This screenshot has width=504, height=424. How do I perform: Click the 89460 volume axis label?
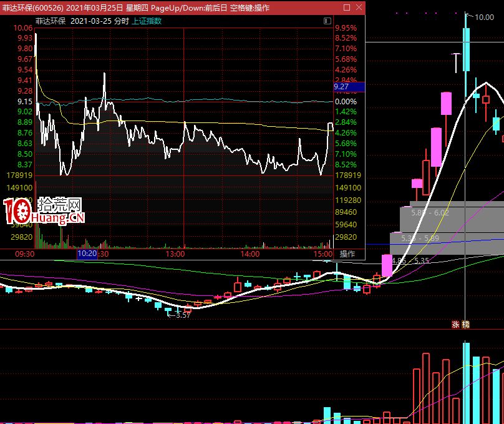pos(346,212)
